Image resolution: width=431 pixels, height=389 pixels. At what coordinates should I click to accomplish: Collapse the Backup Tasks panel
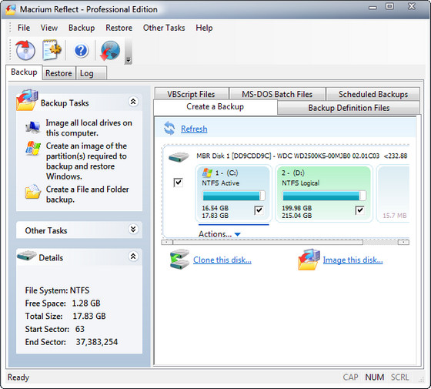pos(133,102)
